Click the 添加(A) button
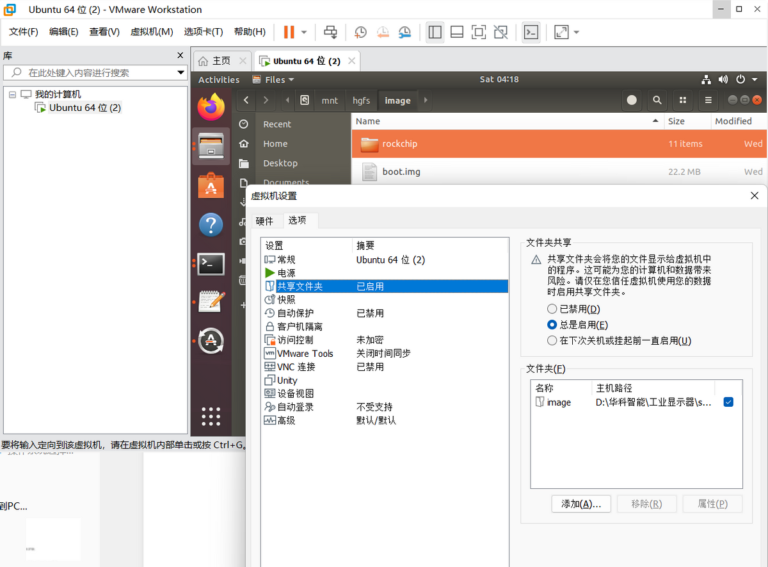 [x=580, y=504]
